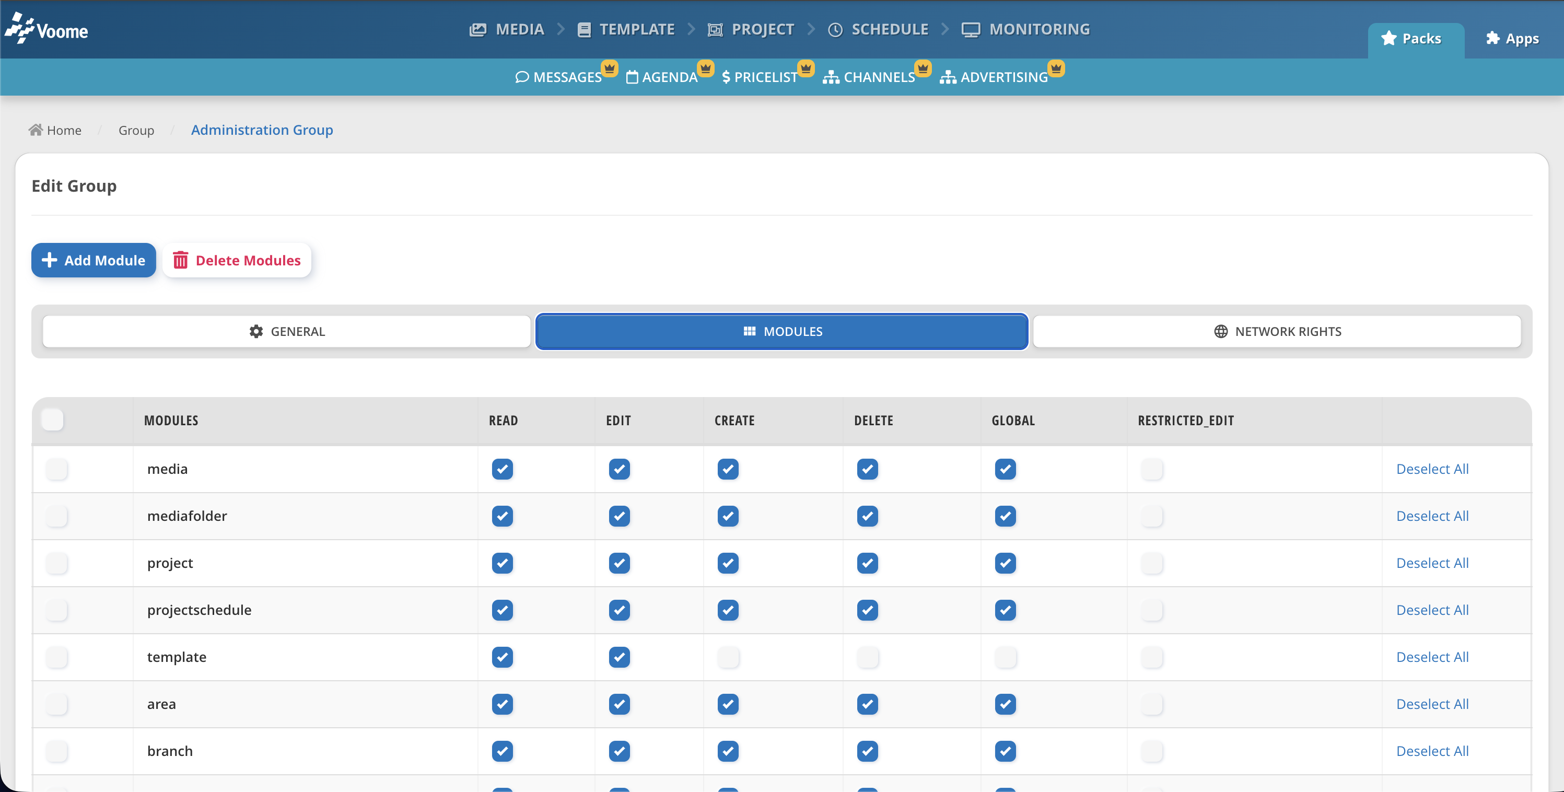Click Deselect All for media row
This screenshot has width=1564, height=792.
pos(1432,469)
